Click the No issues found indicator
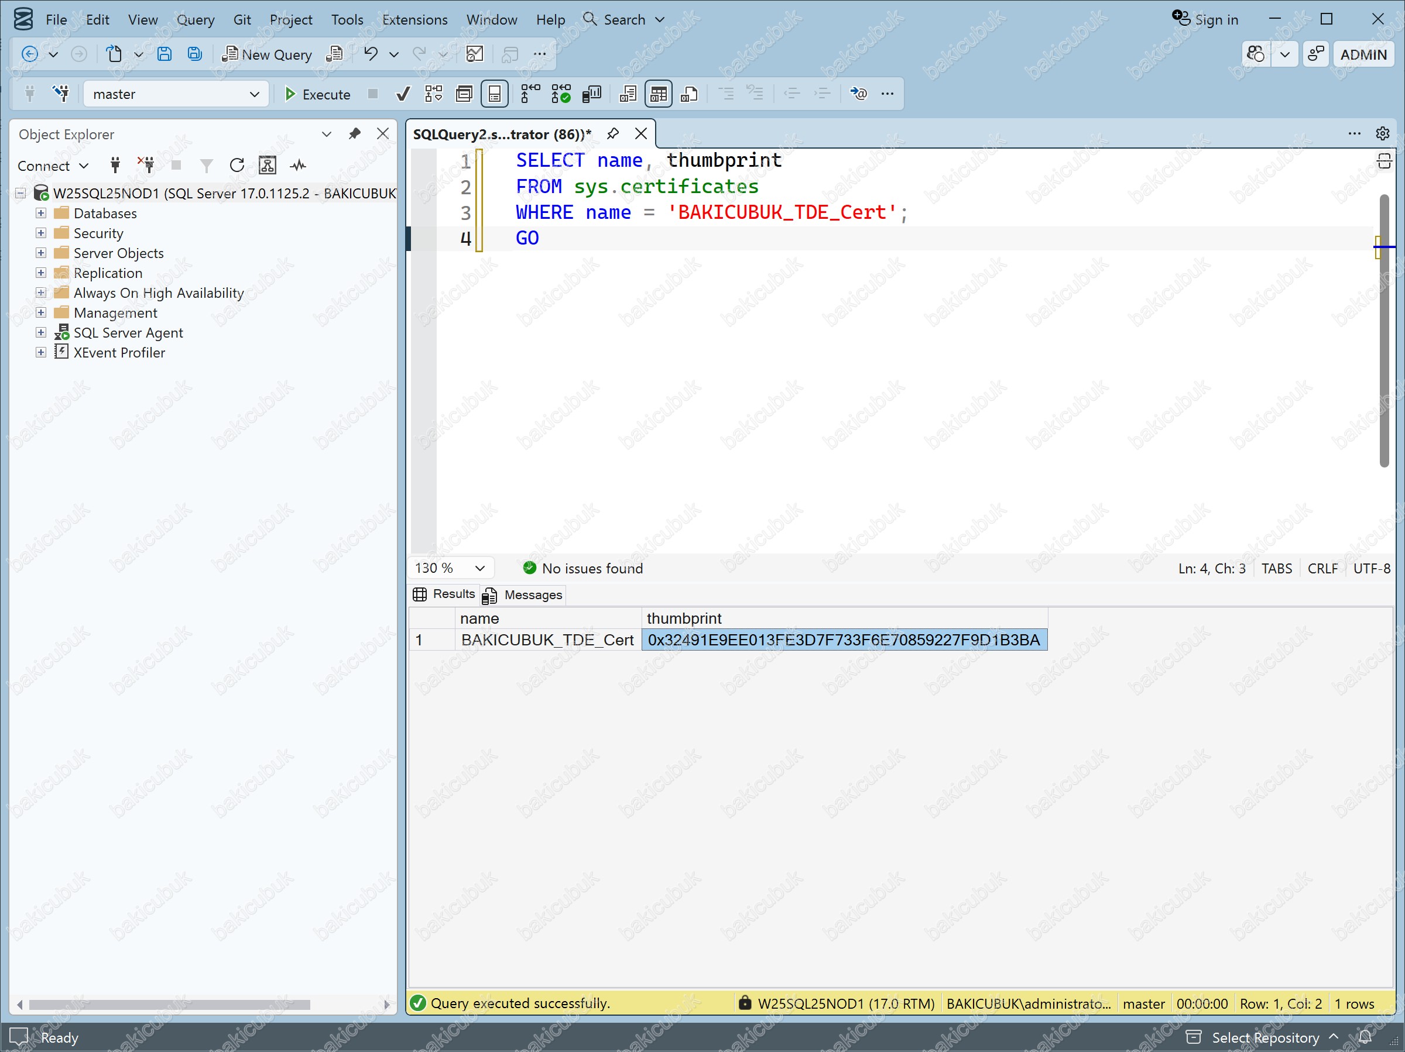Image resolution: width=1405 pixels, height=1052 pixels. 582,568
